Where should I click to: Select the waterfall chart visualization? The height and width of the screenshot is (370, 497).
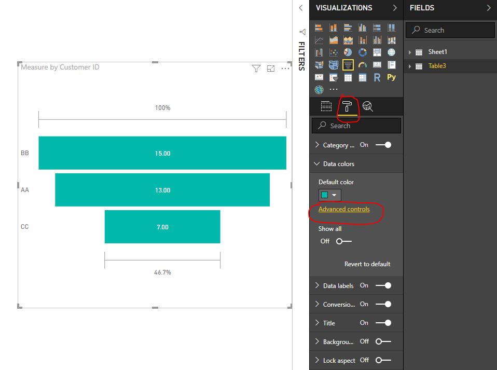[319, 52]
